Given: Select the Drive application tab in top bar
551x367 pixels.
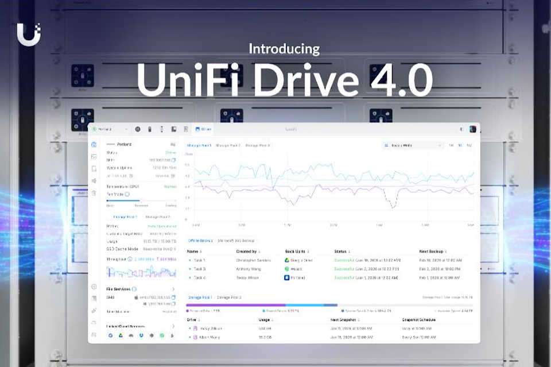Looking at the screenshot, I should (x=203, y=129).
